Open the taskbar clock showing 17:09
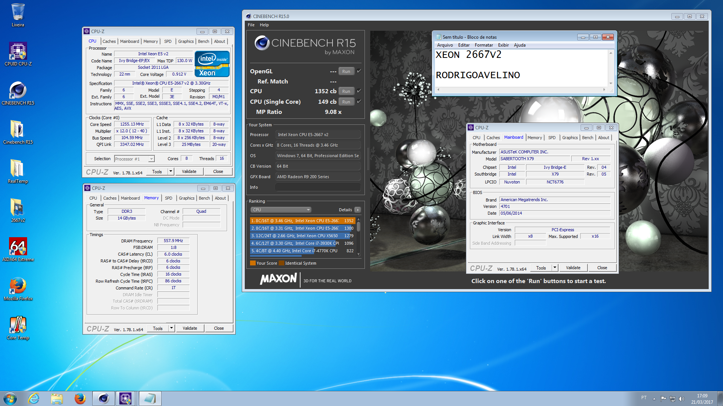Image resolution: width=723 pixels, height=406 pixels. tap(702, 399)
